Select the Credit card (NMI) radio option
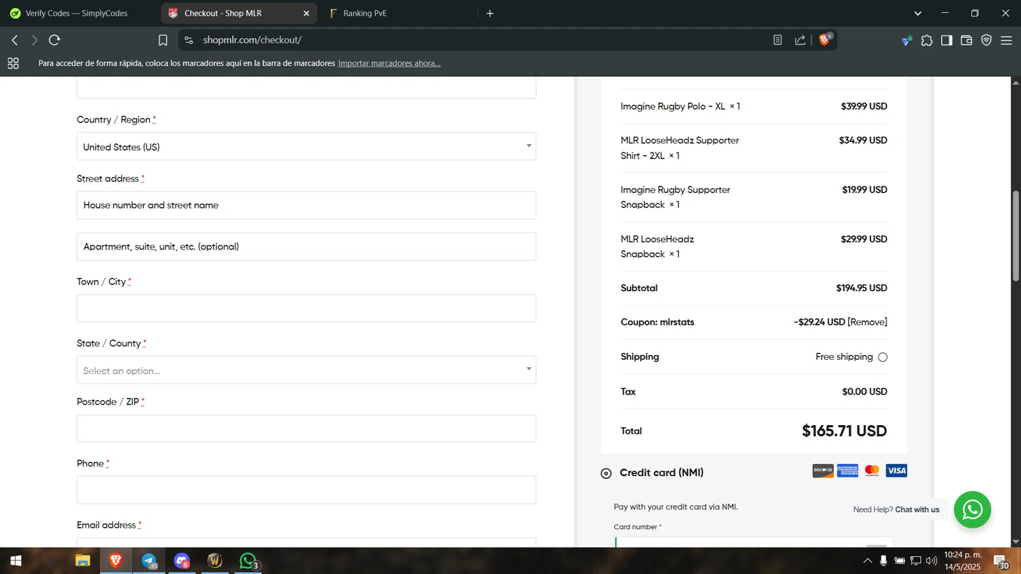Screen dimensions: 1021x574 (606, 473)
